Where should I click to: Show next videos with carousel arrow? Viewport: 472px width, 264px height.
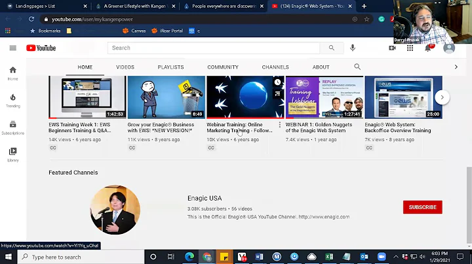(x=442, y=97)
